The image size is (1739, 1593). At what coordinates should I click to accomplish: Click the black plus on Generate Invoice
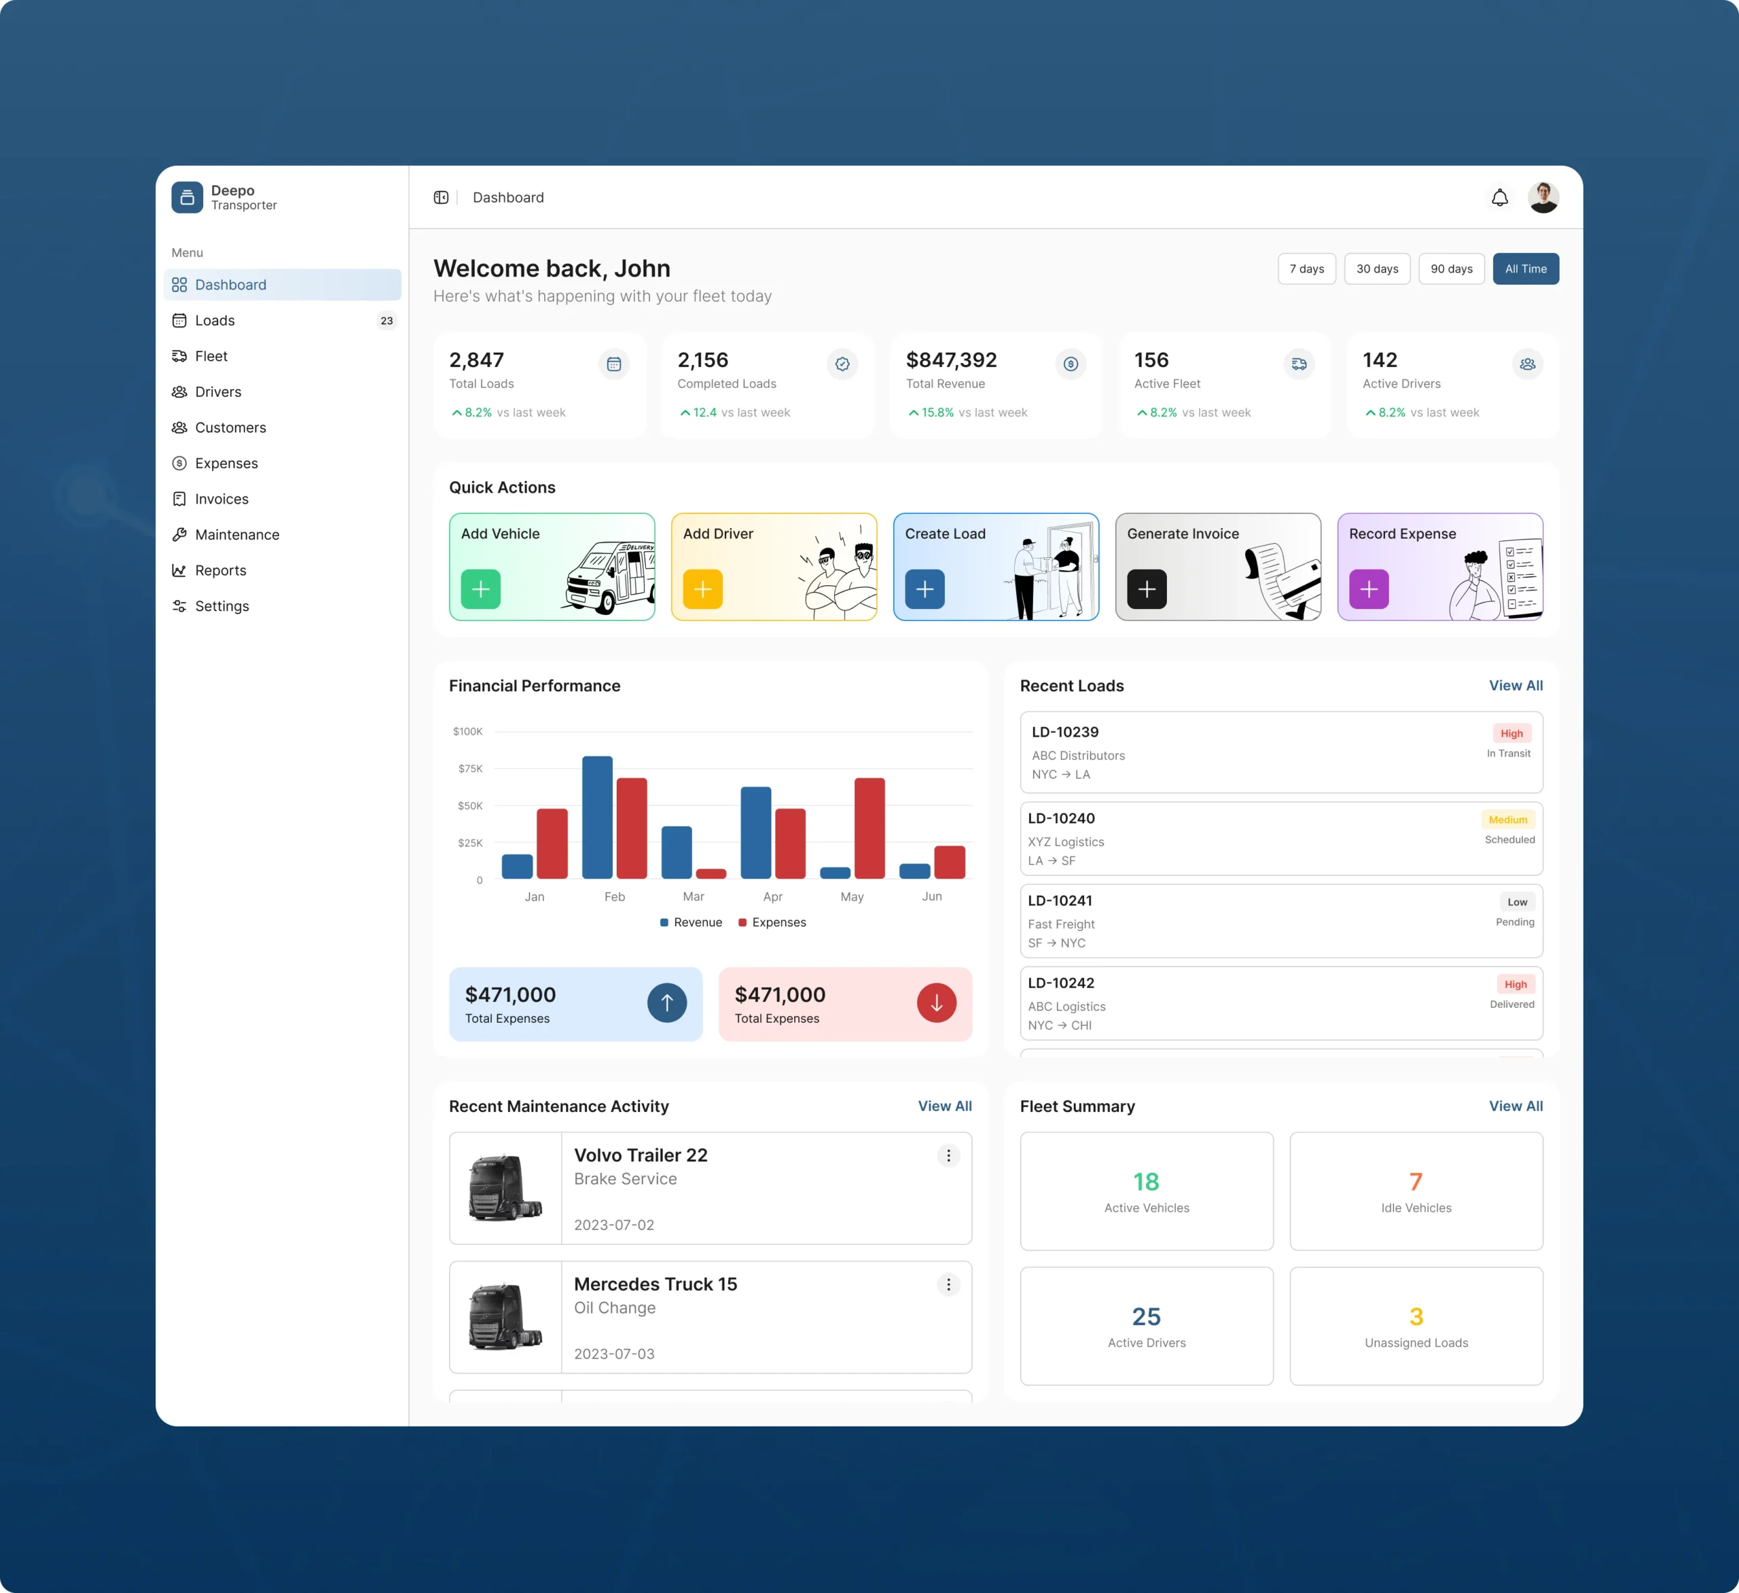click(x=1147, y=589)
